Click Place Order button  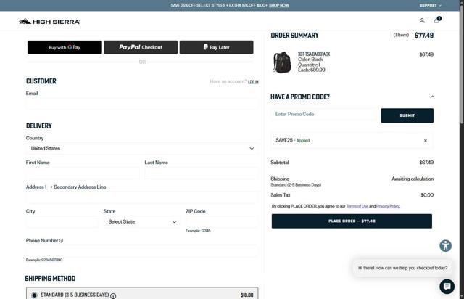pos(352,221)
